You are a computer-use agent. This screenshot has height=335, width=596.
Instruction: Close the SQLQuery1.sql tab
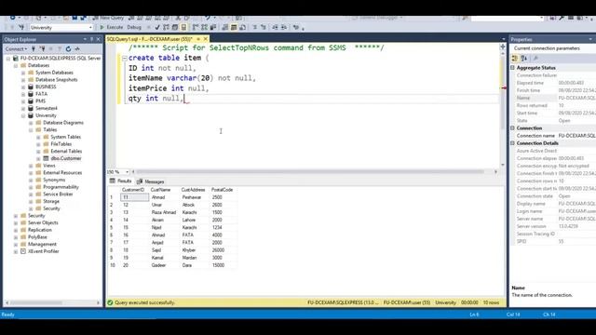click(x=206, y=39)
